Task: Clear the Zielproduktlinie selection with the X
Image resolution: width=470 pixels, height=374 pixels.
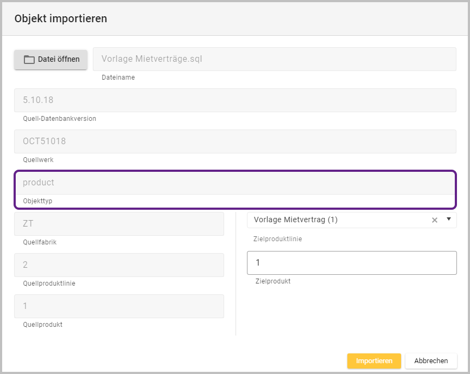Action: click(434, 220)
